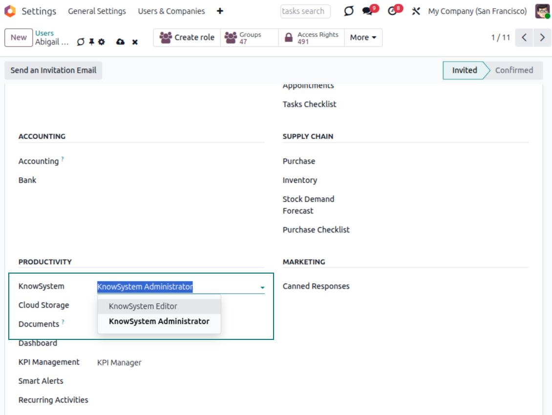Click the Access Rights 491 button

(311, 38)
